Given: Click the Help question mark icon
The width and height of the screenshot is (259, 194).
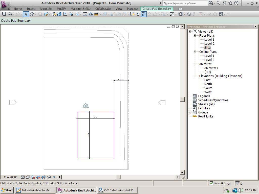Looking at the screenshot, I should click(x=236, y=3).
